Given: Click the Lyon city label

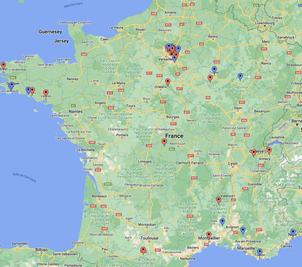Looking at the screenshot, I should click(x=233, y=163).
